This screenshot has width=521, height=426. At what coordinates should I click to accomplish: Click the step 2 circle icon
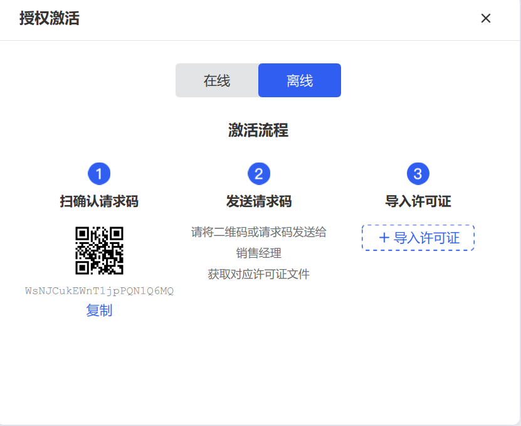[x=259, y=174]
